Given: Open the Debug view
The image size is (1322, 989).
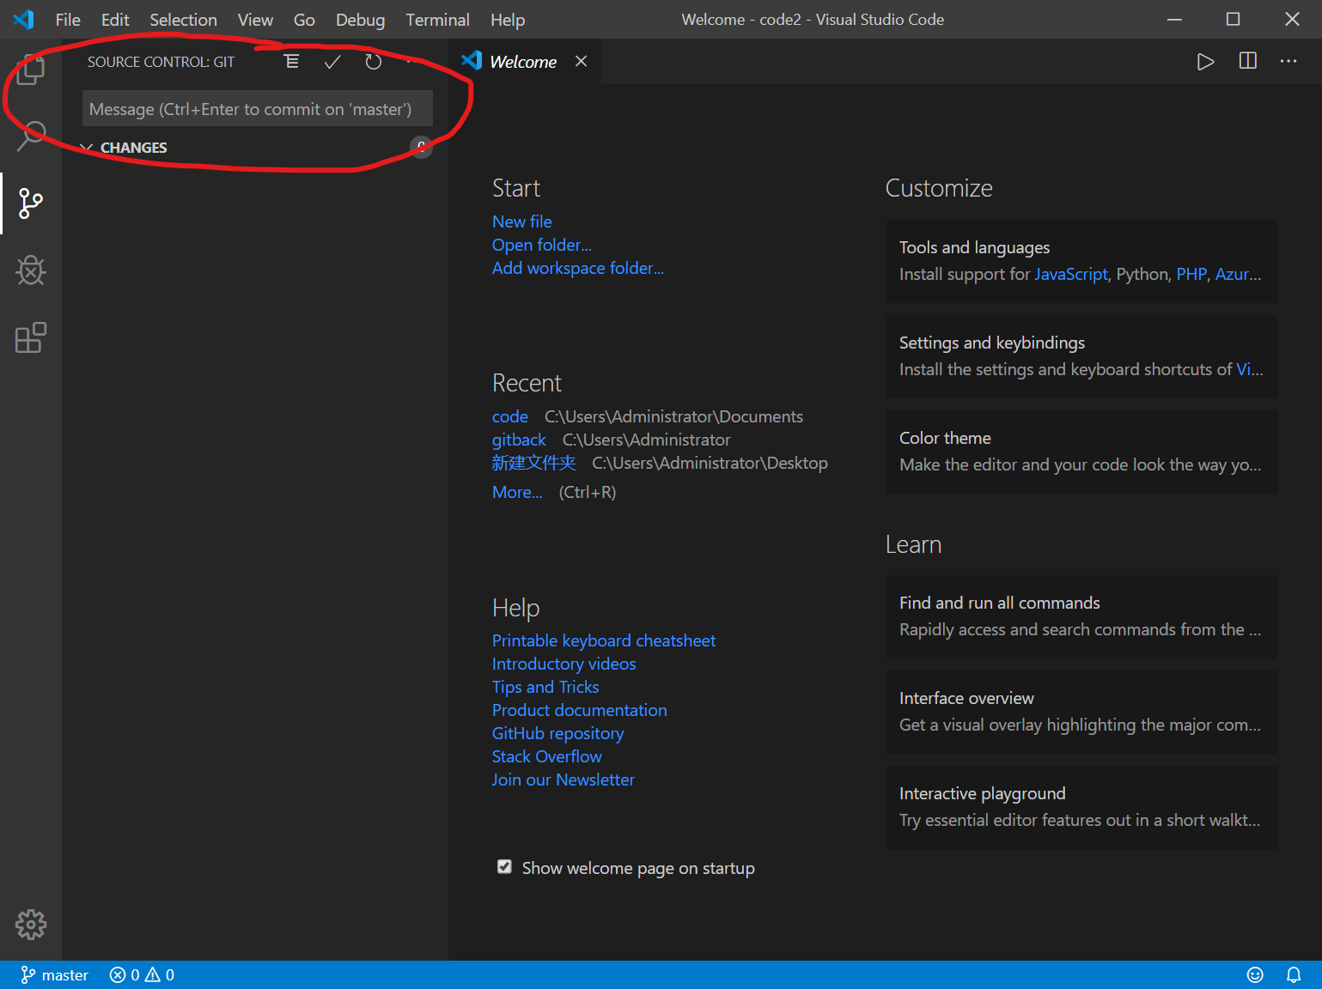Looking at the screenshot, I should pyautogui.click(x=31, y=270).
